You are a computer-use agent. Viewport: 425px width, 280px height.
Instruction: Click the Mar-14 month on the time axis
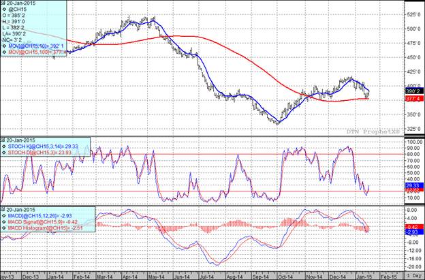(x=104, y=277)
